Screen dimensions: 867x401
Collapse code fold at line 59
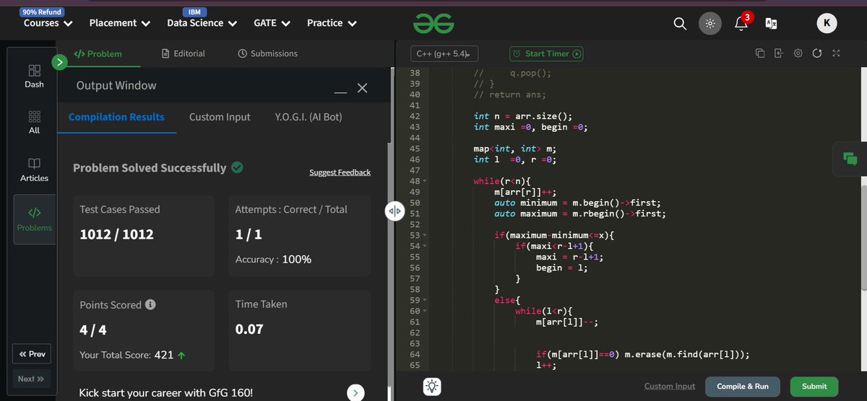tap(425, 300)
